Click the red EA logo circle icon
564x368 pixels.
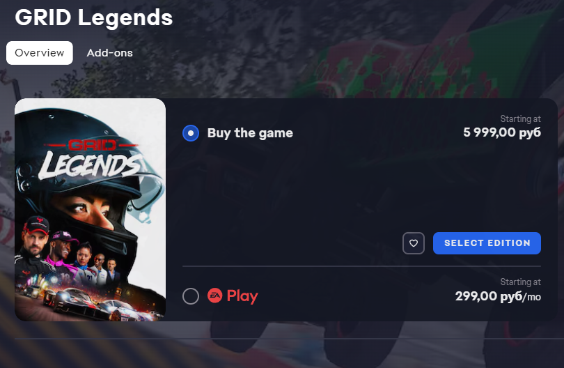[x=214, y=296]
